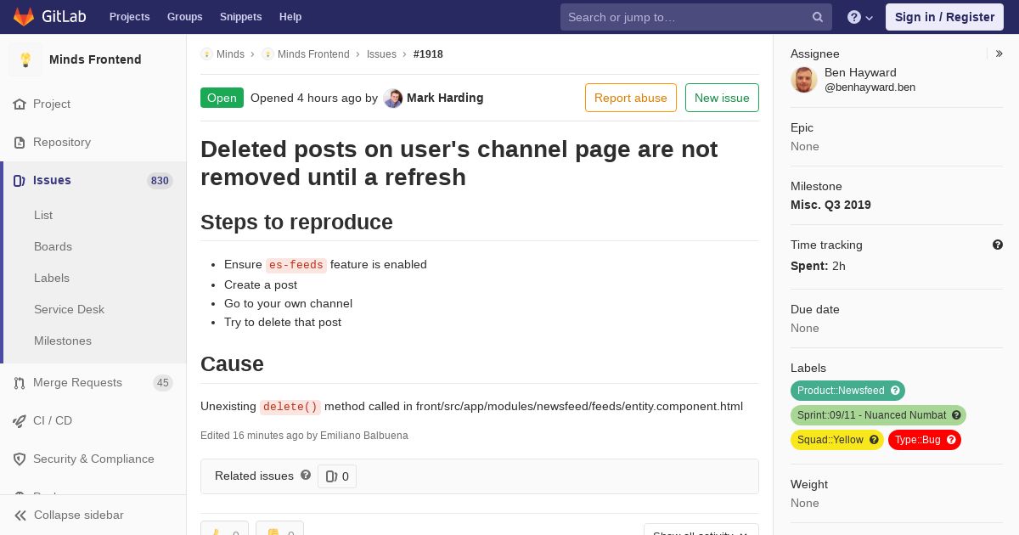
Task: Open the Groups menu
Action: click(x=184, y=17)
